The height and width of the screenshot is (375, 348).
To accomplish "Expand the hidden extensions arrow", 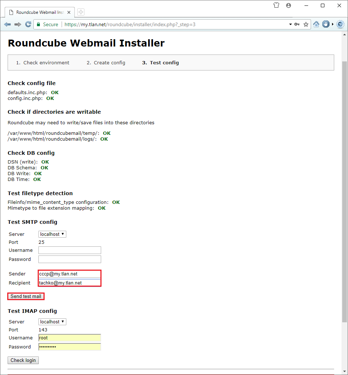I will pyautogui.click(x=333, y=24).
